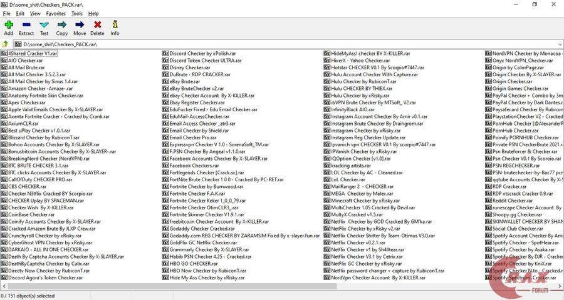Click the Extract toolbar icon
Screen dimensions: 564x300
click(26, 28)
